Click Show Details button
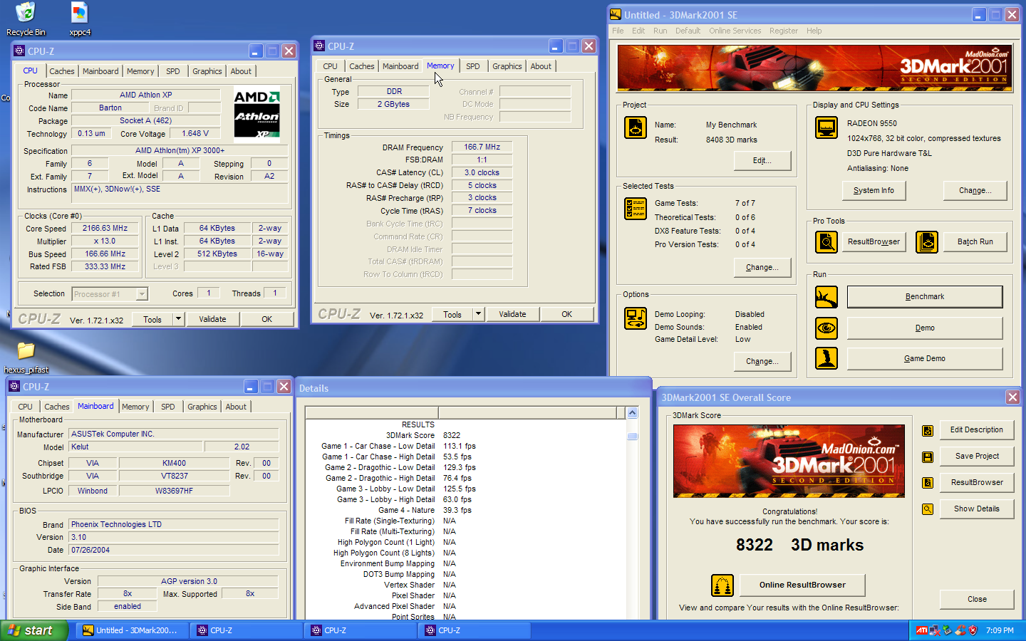 click(x=977, y=509)
